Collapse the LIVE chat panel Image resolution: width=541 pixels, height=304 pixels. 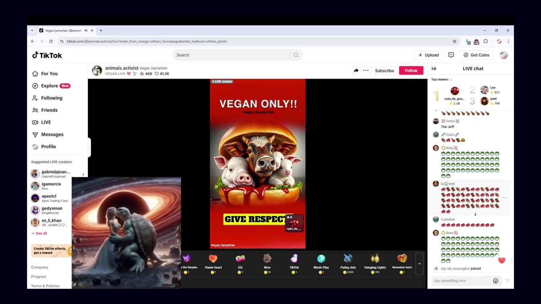point(434,68)
